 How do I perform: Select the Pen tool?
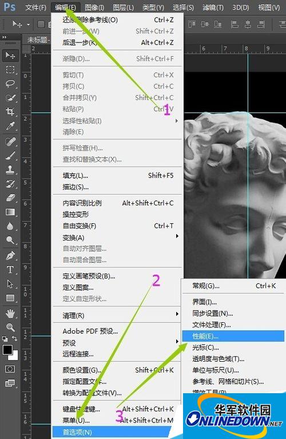pyautogui.click(x=10, y=256)
